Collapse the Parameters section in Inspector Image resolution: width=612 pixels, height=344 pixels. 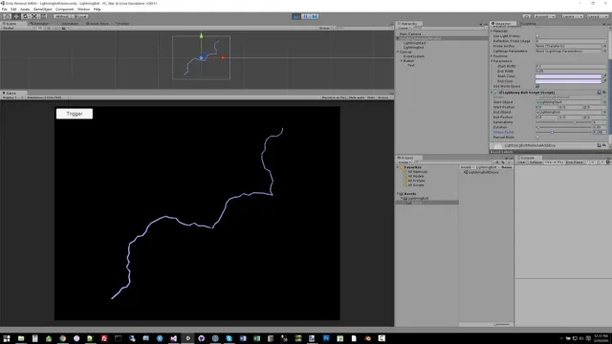click(x=492, y=61)
